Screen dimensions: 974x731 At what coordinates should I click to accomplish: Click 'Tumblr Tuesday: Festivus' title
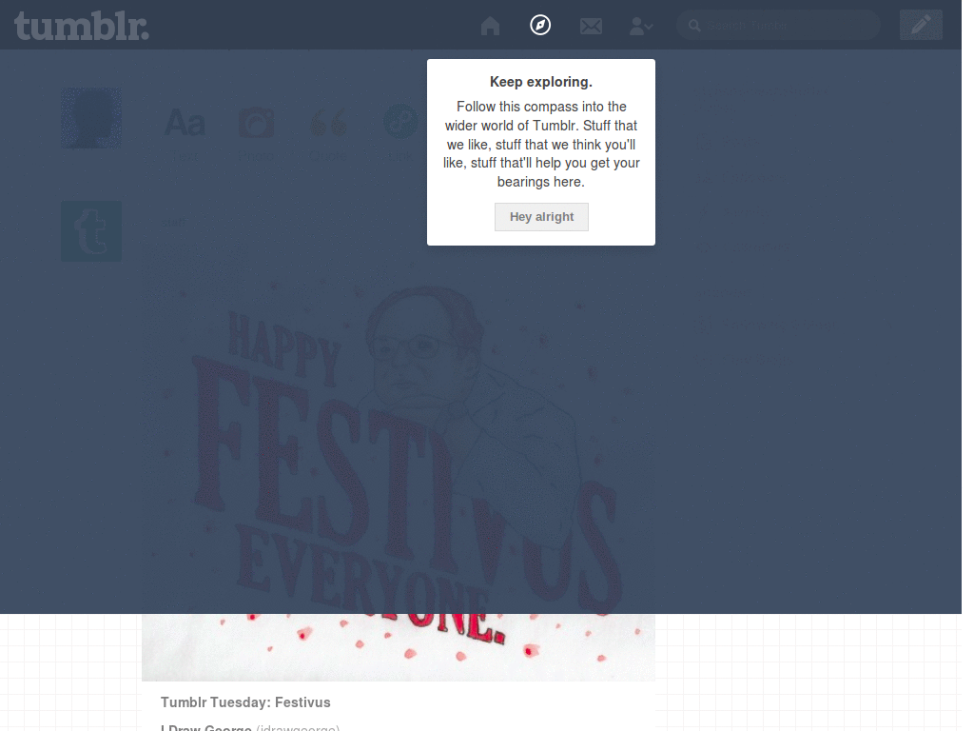[245, 702]
